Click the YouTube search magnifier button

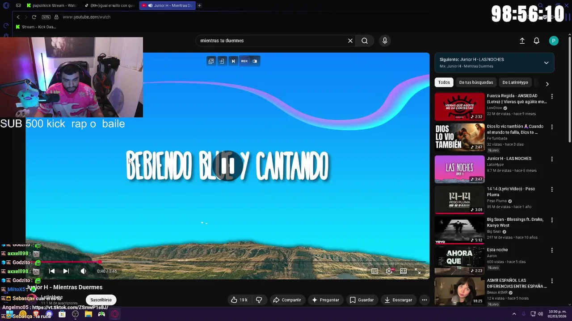365,41
